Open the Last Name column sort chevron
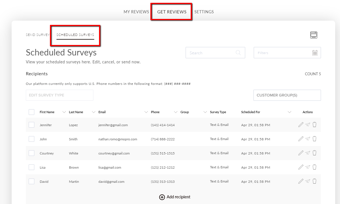 click(94, 112)
